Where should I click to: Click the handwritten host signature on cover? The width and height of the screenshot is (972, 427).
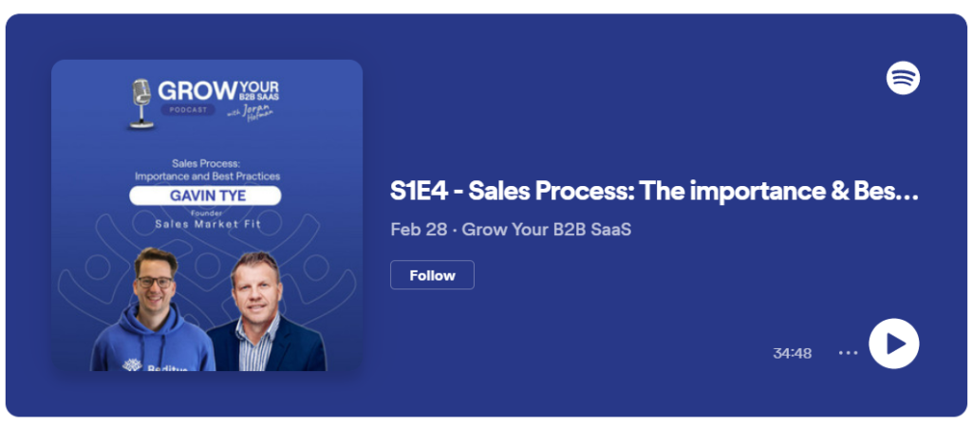pyautogui.click(x=251, y=114)
